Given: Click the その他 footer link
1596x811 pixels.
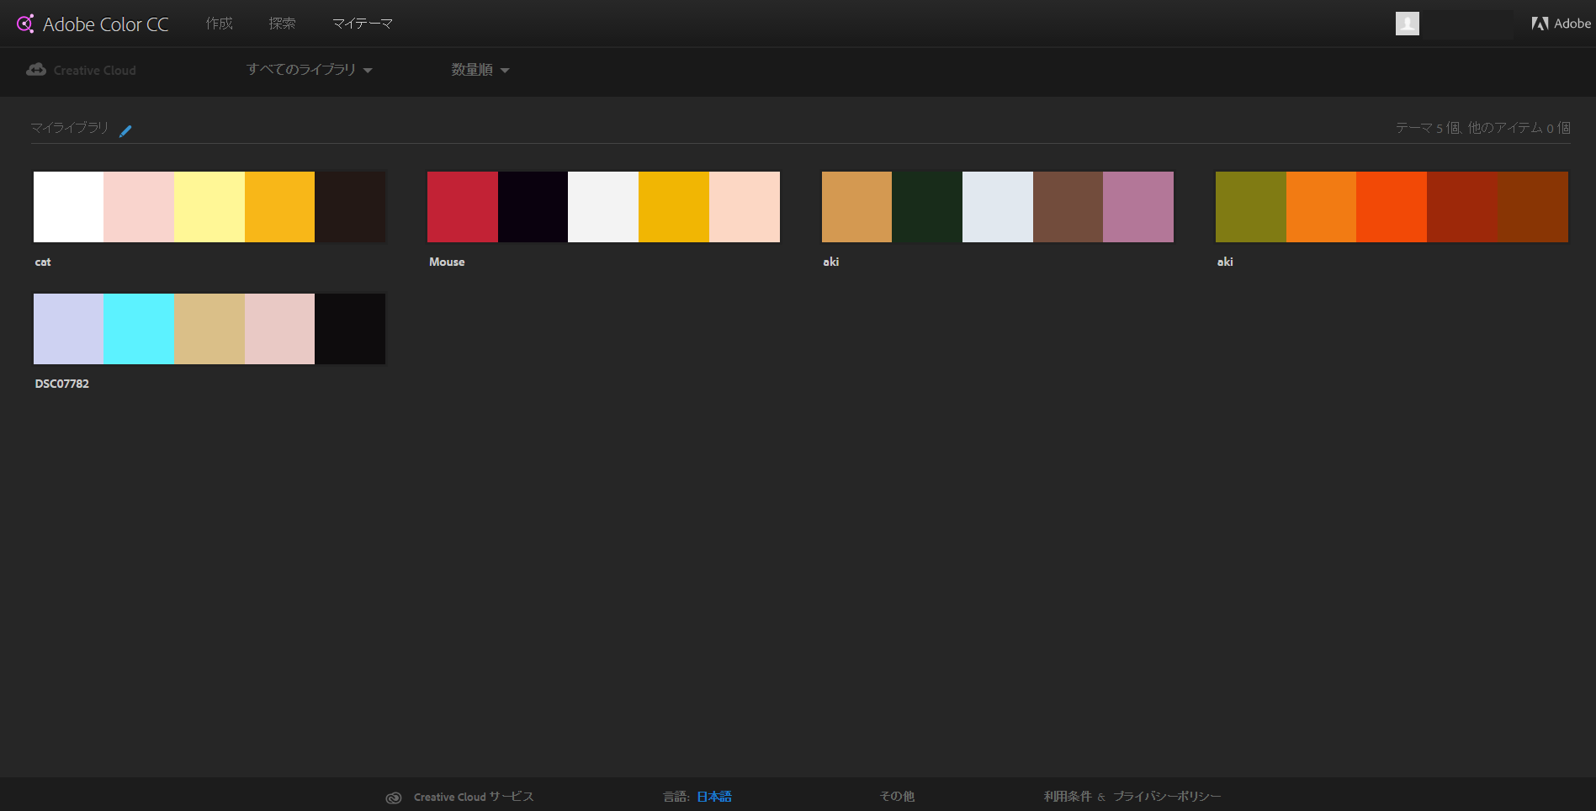Looking at the screenshot, I should click(897, 797).
